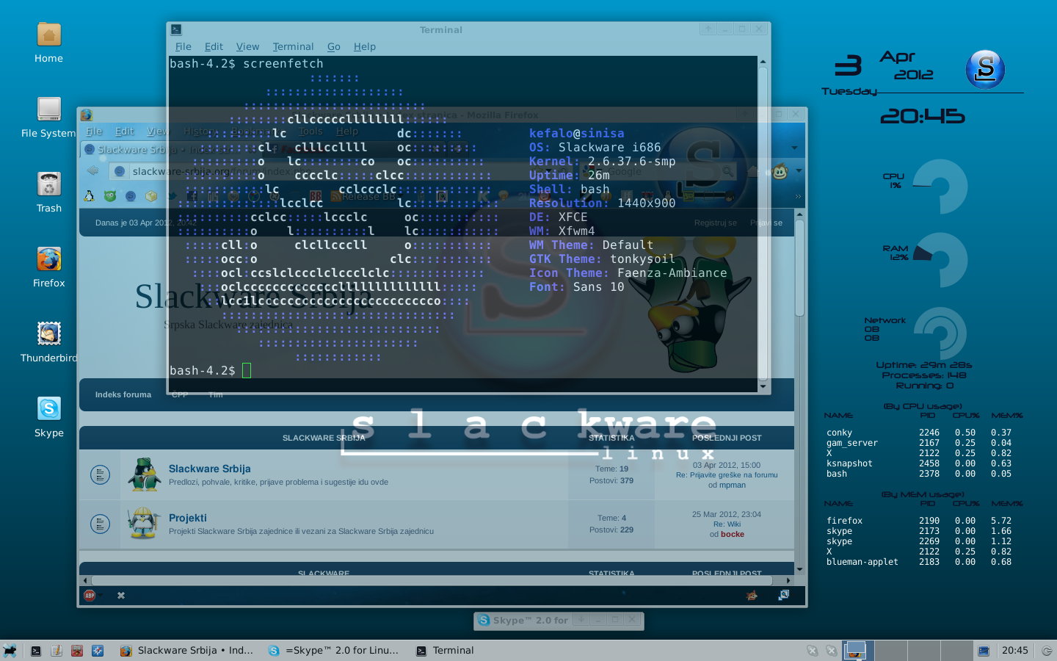The width and height of the screenshot is (1057, 661).
Task: Expand the Adblock Plus dropdown arrow
Action: pyautogui.click(x=101, y=596)
